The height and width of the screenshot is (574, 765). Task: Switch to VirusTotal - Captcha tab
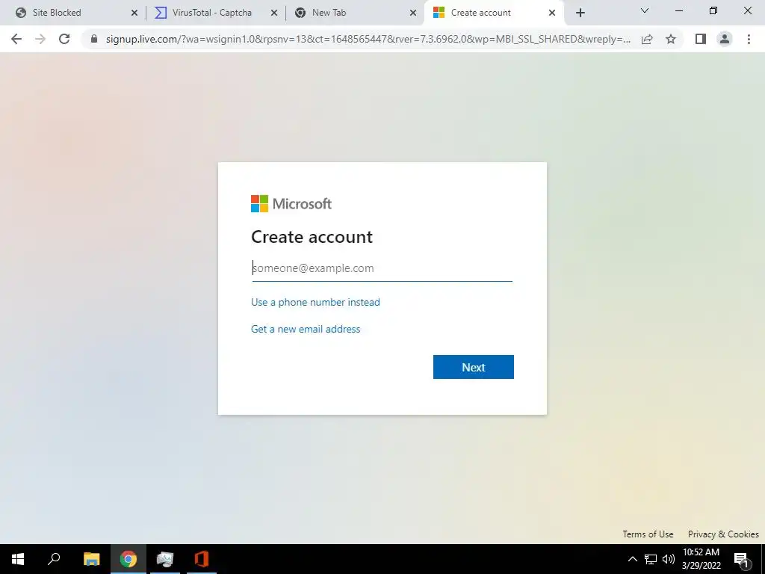[x=216, y=13]
